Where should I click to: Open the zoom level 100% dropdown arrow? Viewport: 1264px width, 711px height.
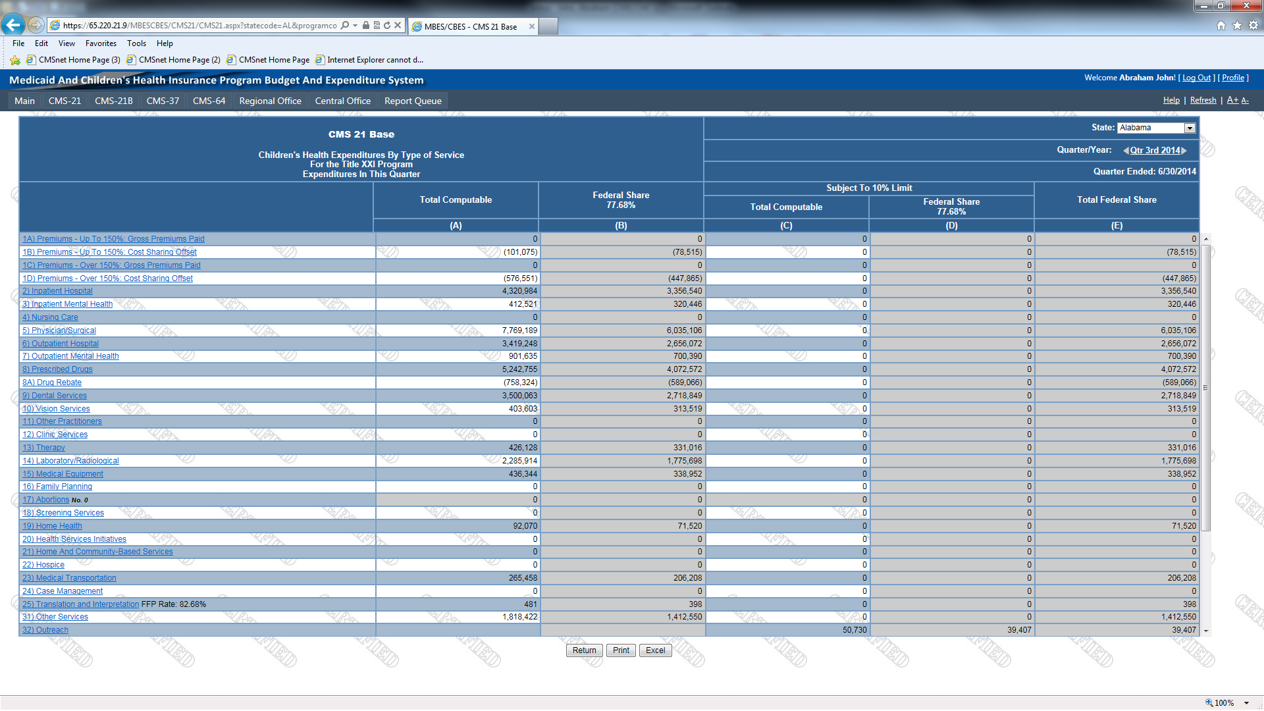[1247, 703]
